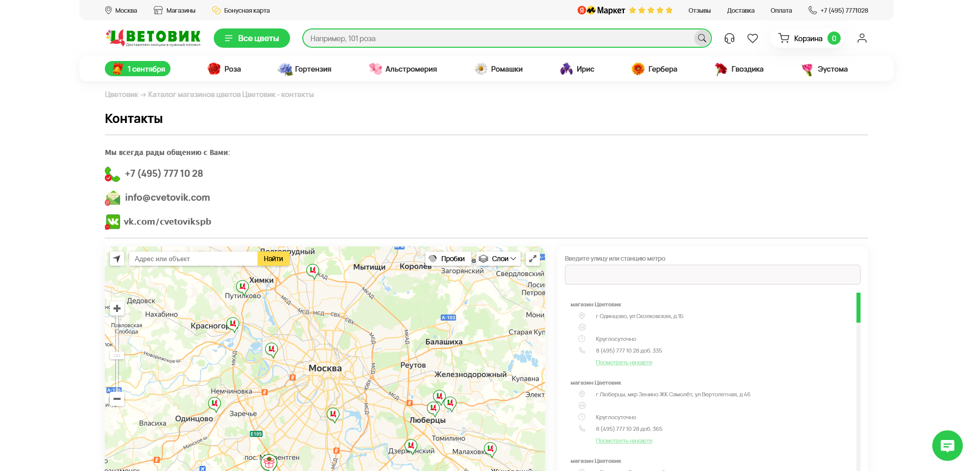Click the search magnifier icon
Viewport: 973px width, 471px height.
(702, 38)
